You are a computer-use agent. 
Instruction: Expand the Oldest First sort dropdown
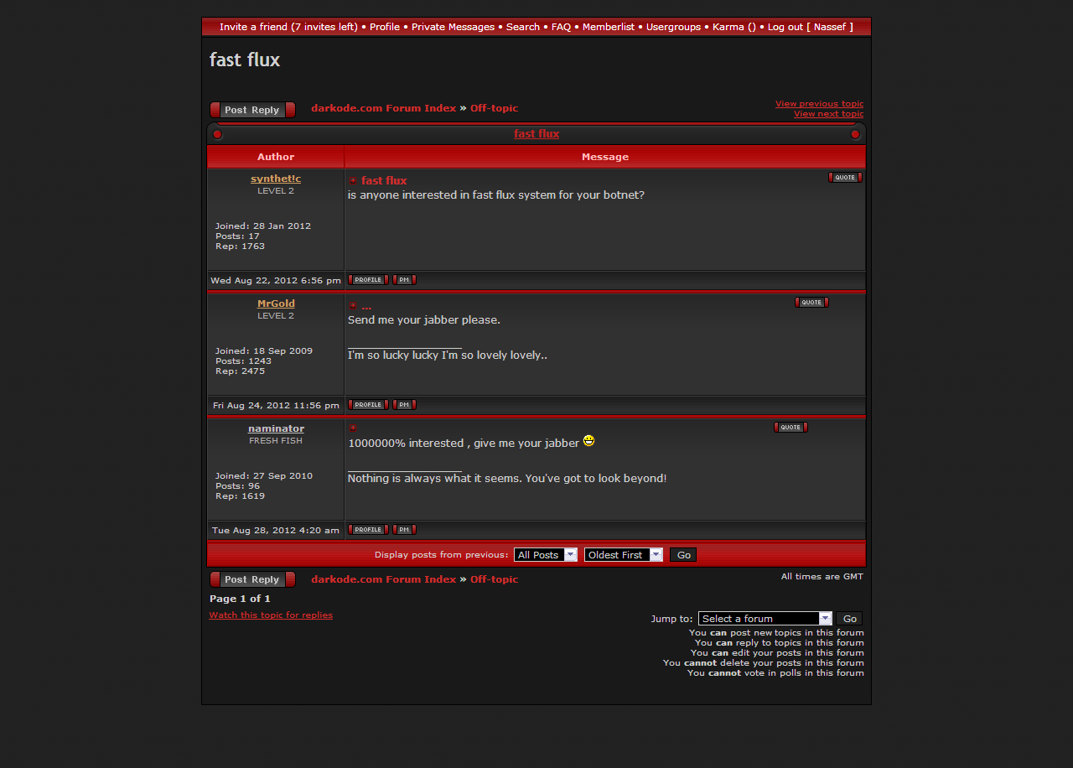tap(623, 555)
